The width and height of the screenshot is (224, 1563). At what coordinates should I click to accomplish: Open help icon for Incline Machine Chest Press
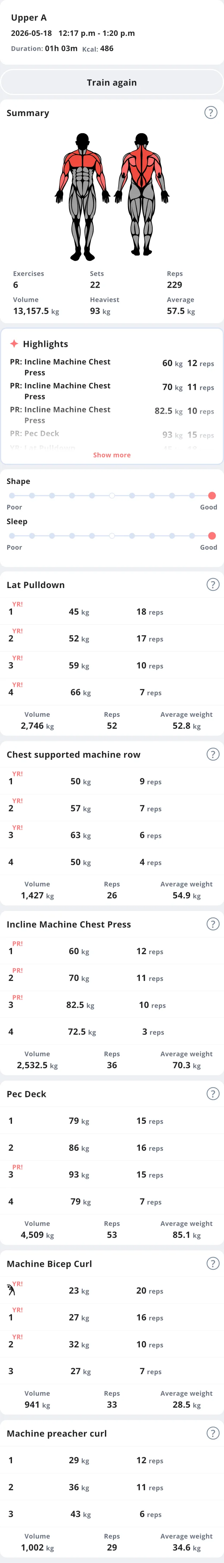point(212,924)
